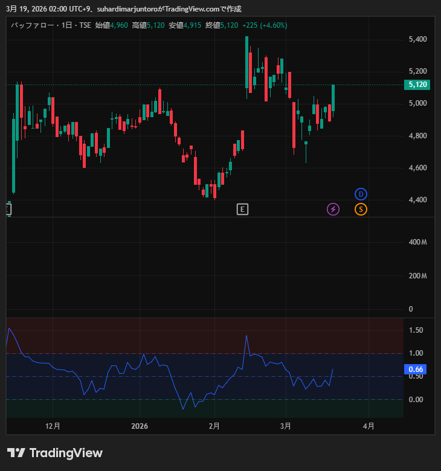Click the 2月 date axis label
This screenshot has width=441, height=471.
[214, 426]
